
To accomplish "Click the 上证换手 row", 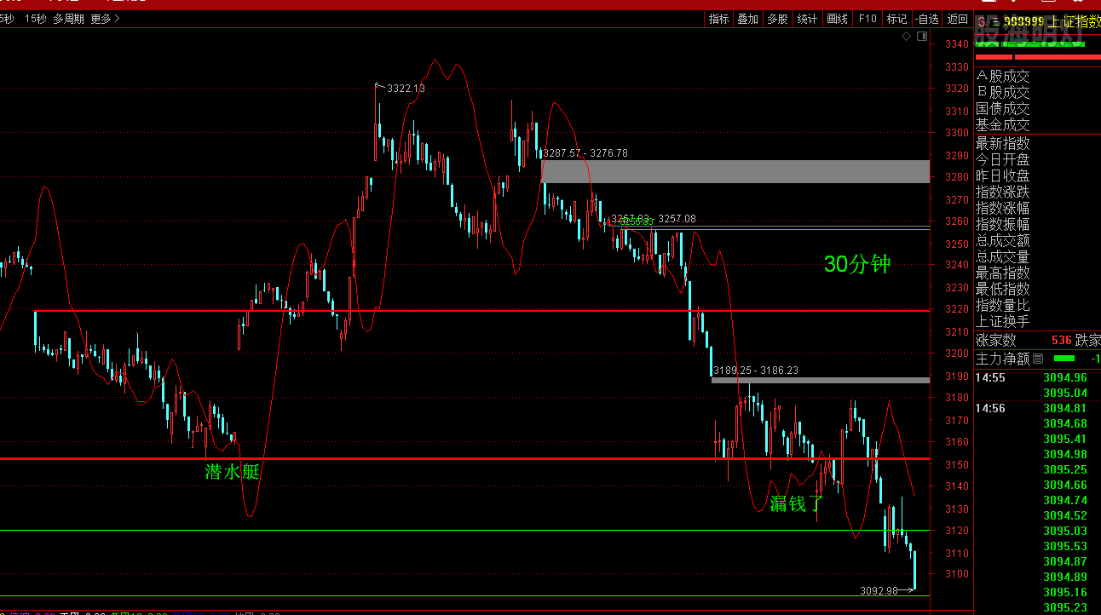I will point(1003,321).
